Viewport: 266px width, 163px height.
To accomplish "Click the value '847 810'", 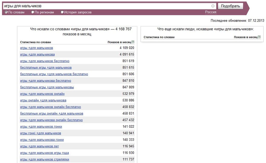I will pos(128,81).
